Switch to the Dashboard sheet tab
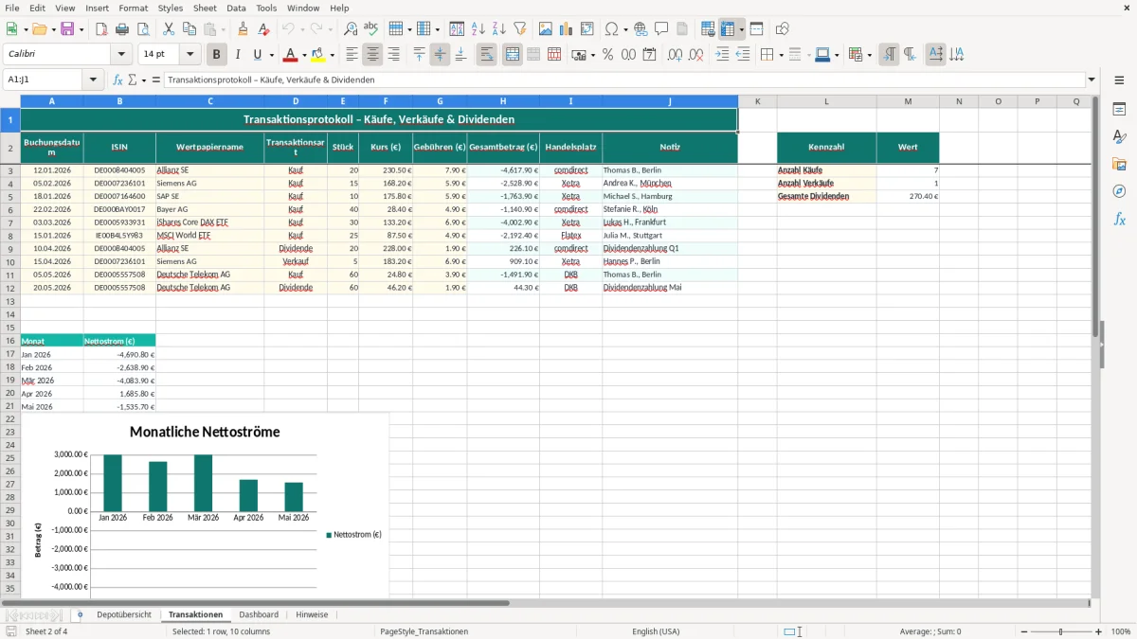This screenshot has width=1137, height=639. point(259,614)
